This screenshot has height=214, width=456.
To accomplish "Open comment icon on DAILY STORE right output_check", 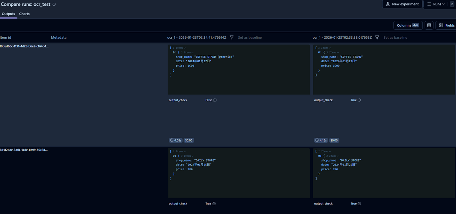I will (359, 204).
